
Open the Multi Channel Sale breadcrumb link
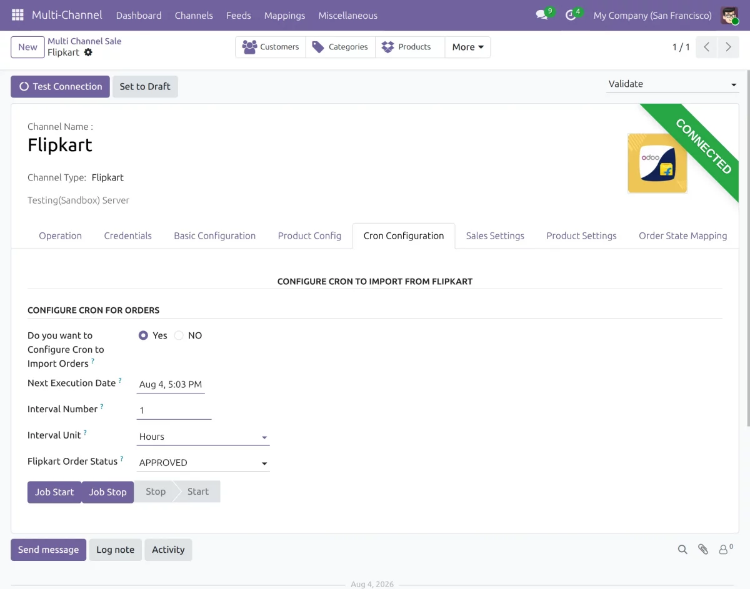(x=84, y=41)
